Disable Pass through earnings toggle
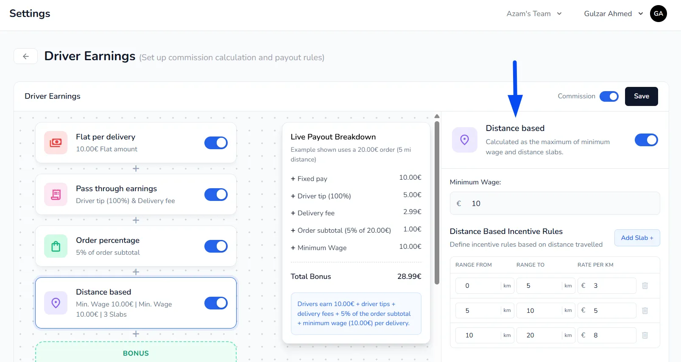This screenshot has width=681, height=362. (216, 195)
